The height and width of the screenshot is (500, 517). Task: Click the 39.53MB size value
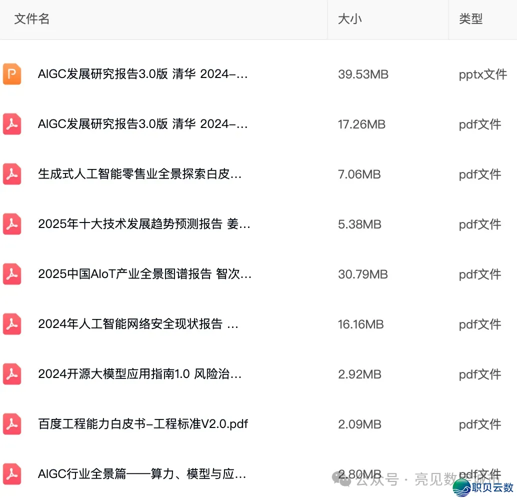click(x=363, y=74)
